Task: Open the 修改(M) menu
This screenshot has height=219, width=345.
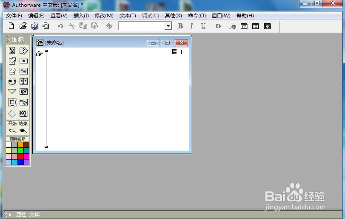Action: [x=104, y=16]
